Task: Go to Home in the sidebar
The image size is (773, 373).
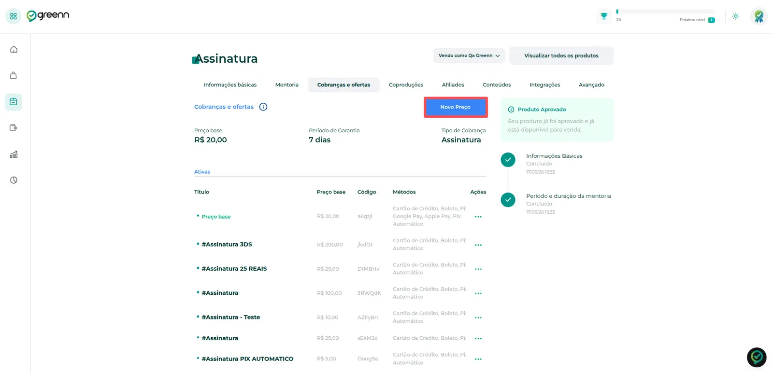Action: coord(14,49)
